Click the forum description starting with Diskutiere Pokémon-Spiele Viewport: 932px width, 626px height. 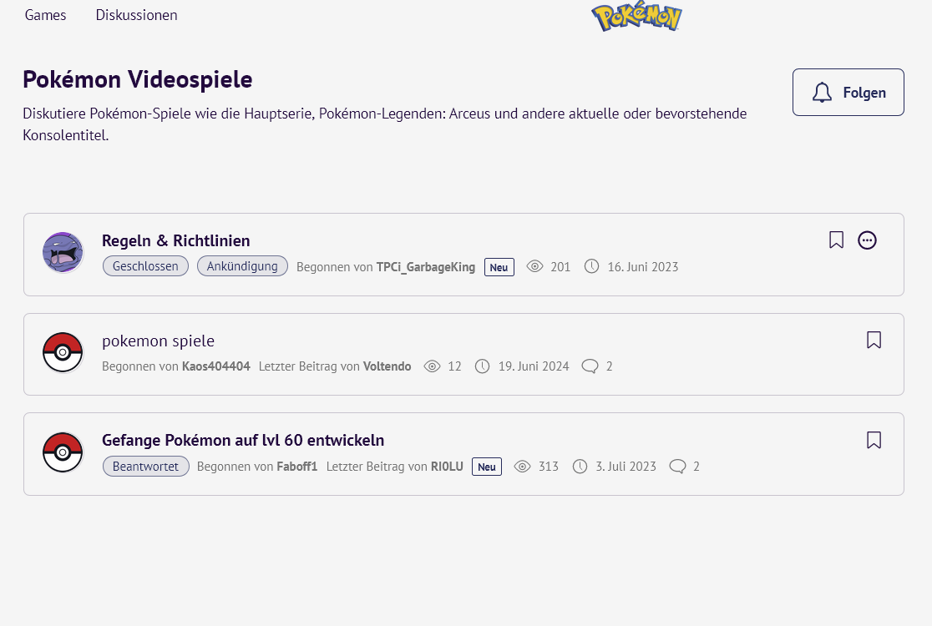coord(384,124)
